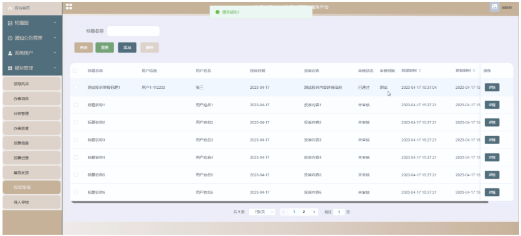Go to page 2 of the table
The image size is (521, 236).
tap(304, 212)
